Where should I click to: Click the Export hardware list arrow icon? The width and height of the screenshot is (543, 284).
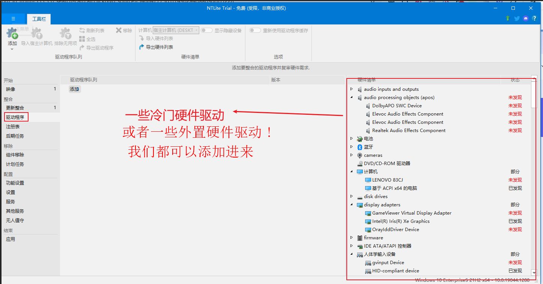141,47
